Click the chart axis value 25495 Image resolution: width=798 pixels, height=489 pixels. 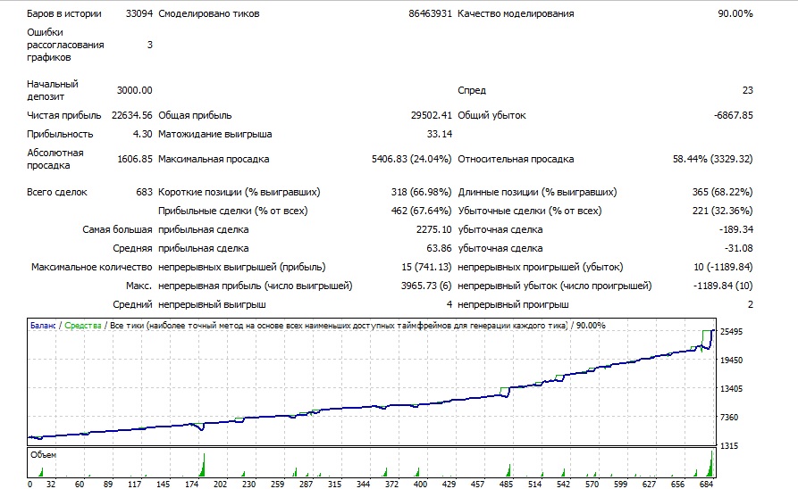(x=731, y=331)
